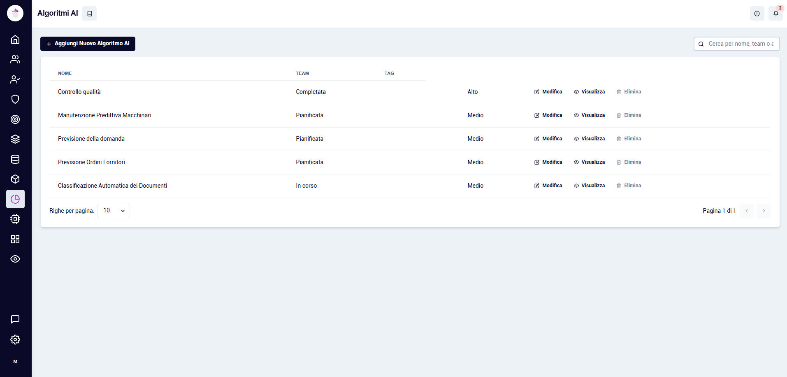Click Visualizza for Previsione della domanda
The height and width of the screenshot is (377, 787).
(x=589, y=139)
